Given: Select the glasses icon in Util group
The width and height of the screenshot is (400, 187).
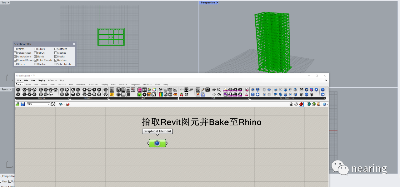Looking at the screenshot, I should coord(182,90).
